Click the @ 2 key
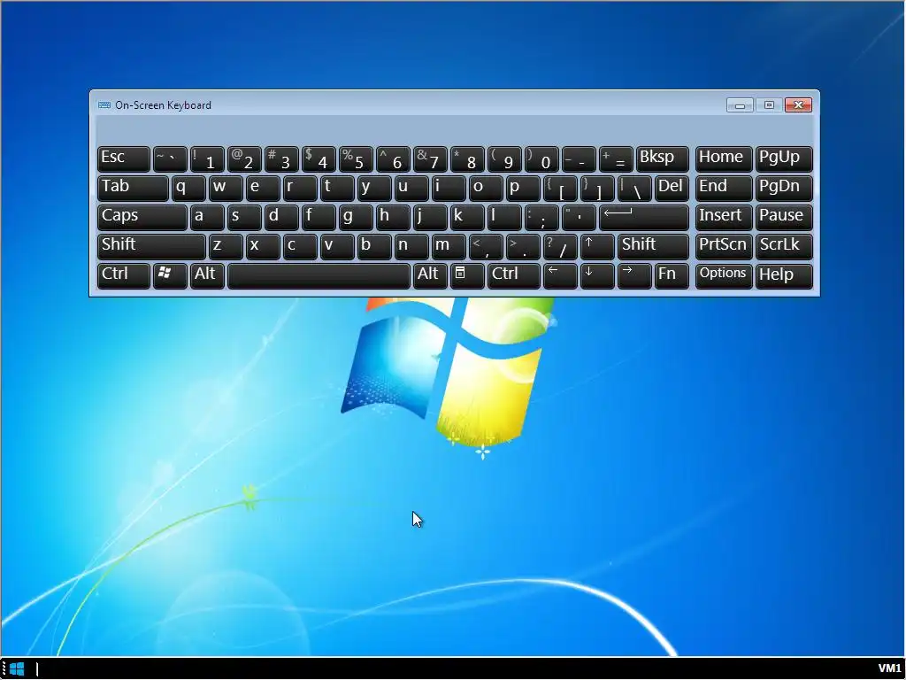 tap(244, 159)
